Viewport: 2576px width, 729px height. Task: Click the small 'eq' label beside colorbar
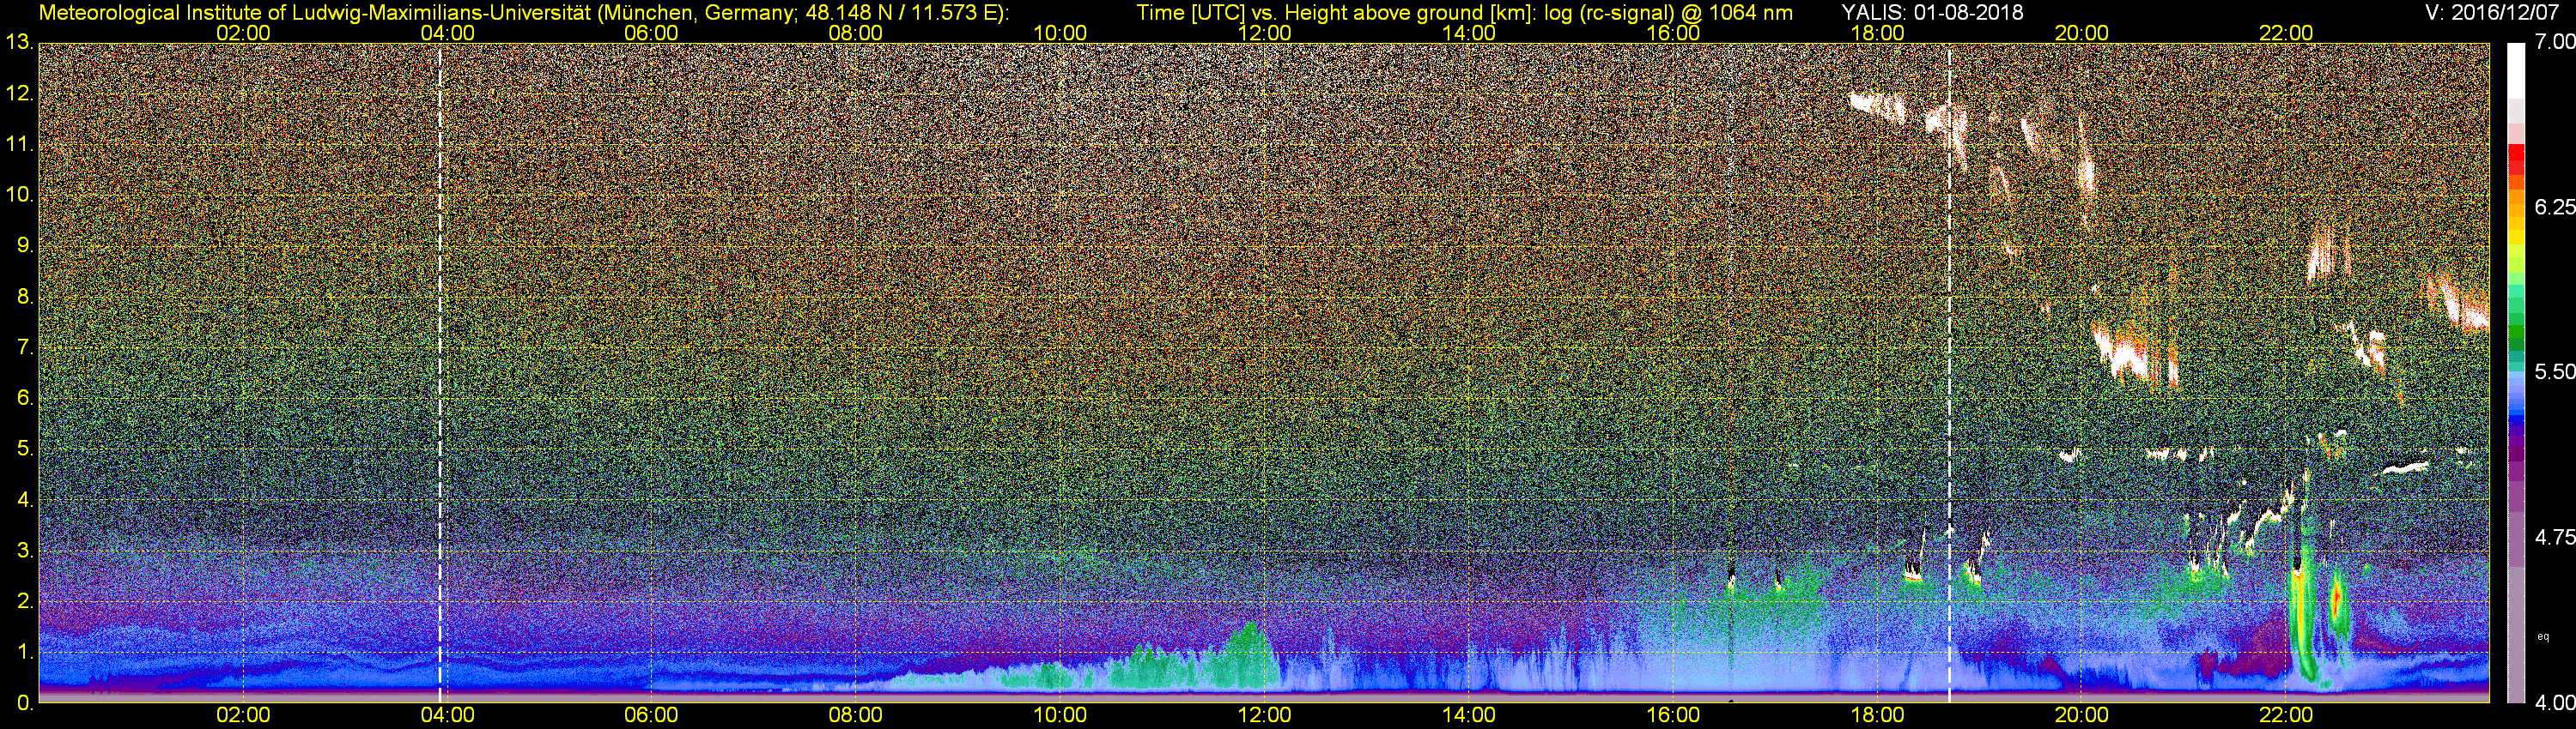click(x=2543, y=636)
